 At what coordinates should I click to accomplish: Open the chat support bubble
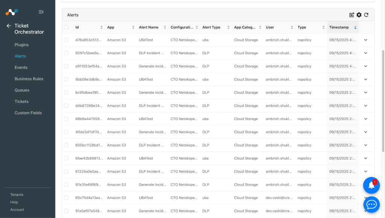coord(371,204)
